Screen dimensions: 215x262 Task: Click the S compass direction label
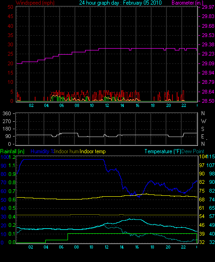(x=203, y=129)
